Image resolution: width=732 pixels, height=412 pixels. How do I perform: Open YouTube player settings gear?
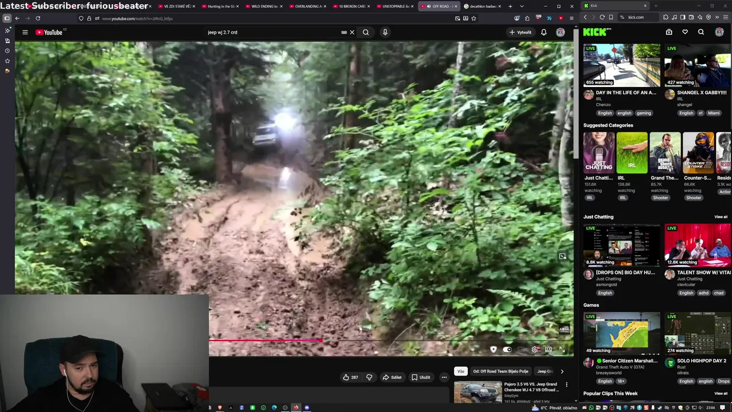click(x=535, y=350)
